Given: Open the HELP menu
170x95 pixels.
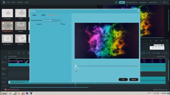Looking at the screenshot, I should [27, 2].
